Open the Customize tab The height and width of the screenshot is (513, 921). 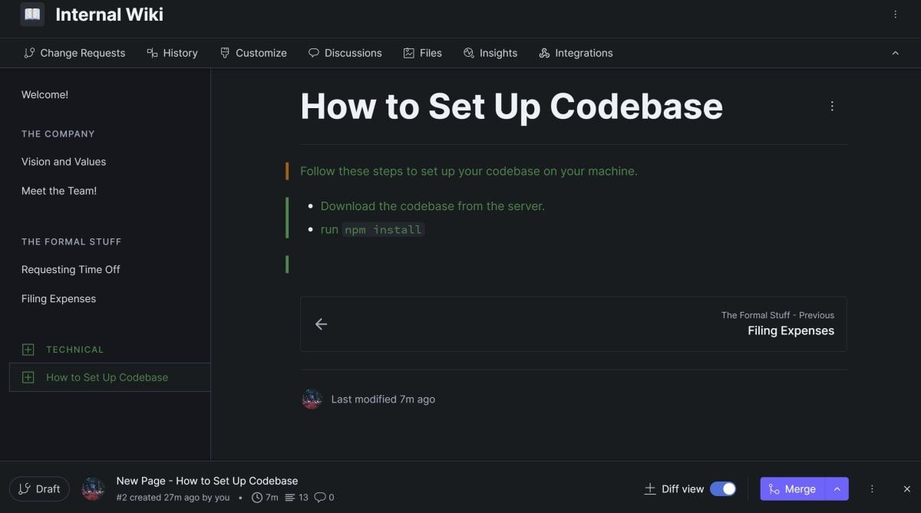[253, 53]
